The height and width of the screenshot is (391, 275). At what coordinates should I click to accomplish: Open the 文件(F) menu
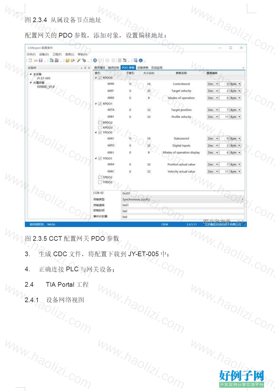point(31,54)
